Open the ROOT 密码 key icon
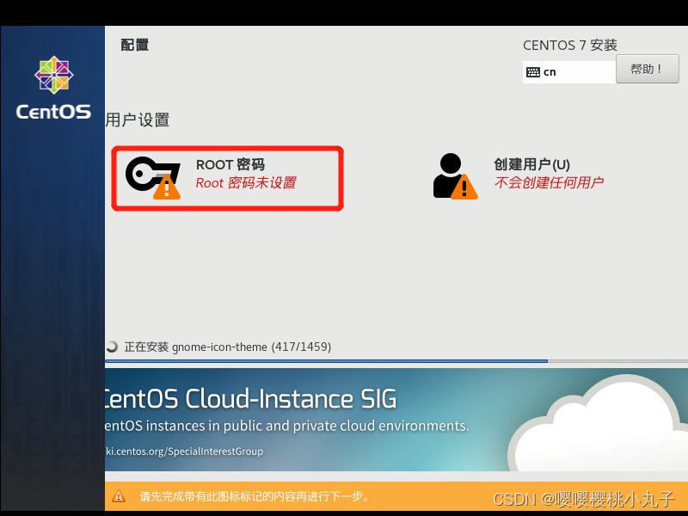 click(x=153, y=178)
